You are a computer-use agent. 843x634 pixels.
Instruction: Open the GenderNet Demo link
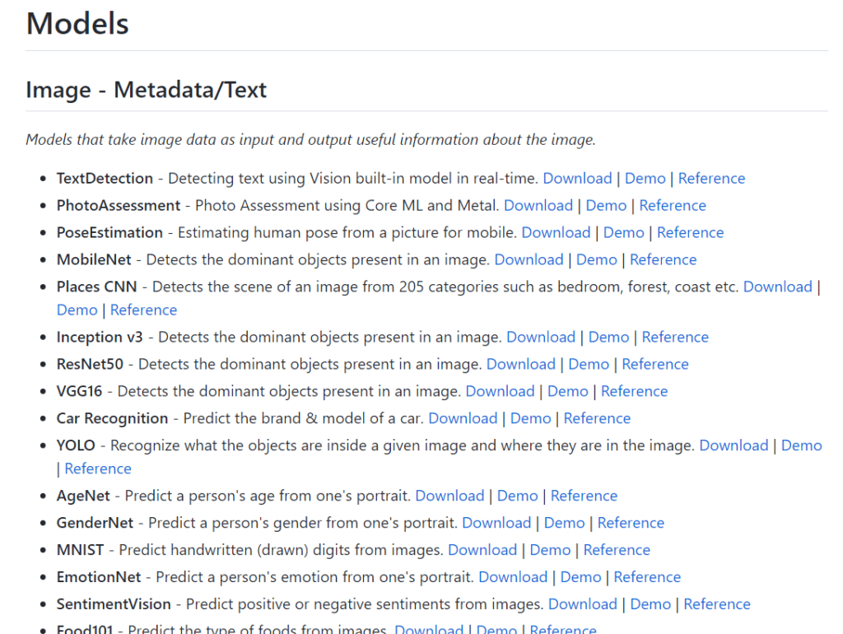point(565,523)
